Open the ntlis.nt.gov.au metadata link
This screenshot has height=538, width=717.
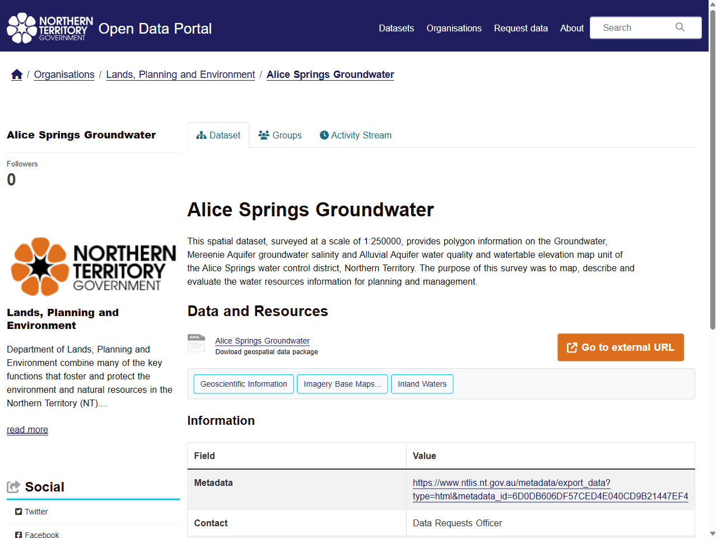[x=511, y=483]
